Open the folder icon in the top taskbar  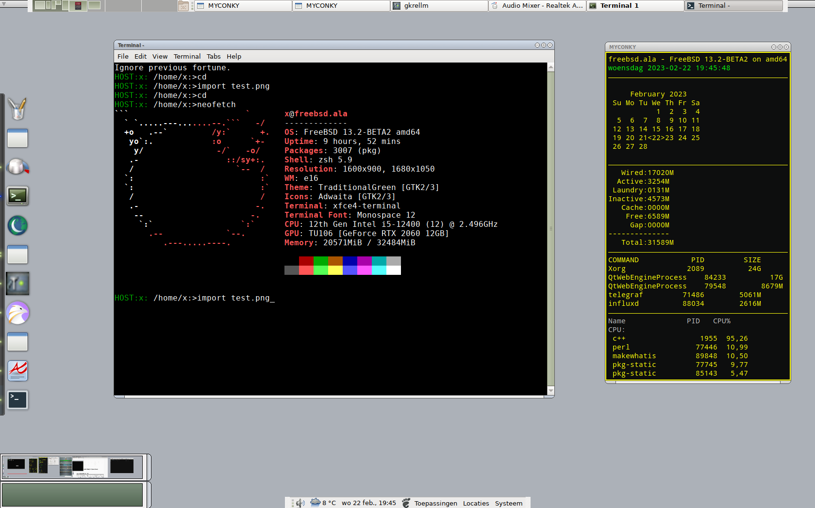(183, 6)
